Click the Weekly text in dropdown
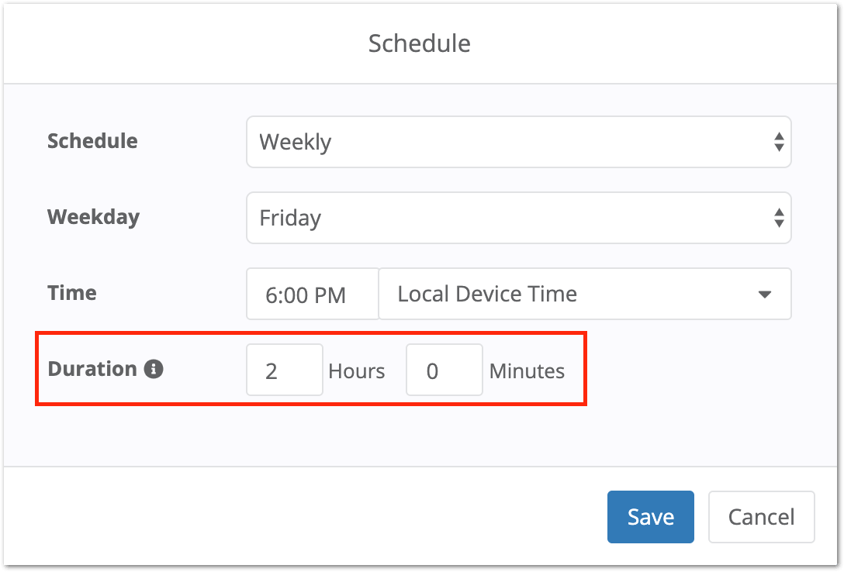The image size is (844, 572). 296,143
